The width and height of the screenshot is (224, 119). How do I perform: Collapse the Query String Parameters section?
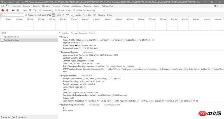(x=60, y=105)
